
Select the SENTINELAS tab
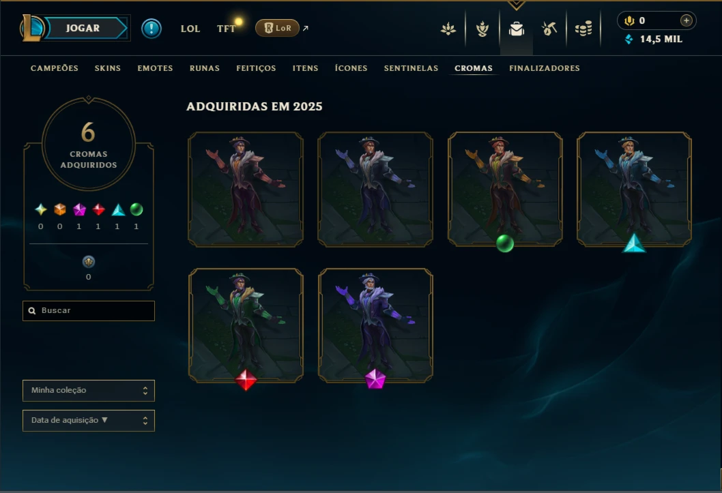(411, 68)
